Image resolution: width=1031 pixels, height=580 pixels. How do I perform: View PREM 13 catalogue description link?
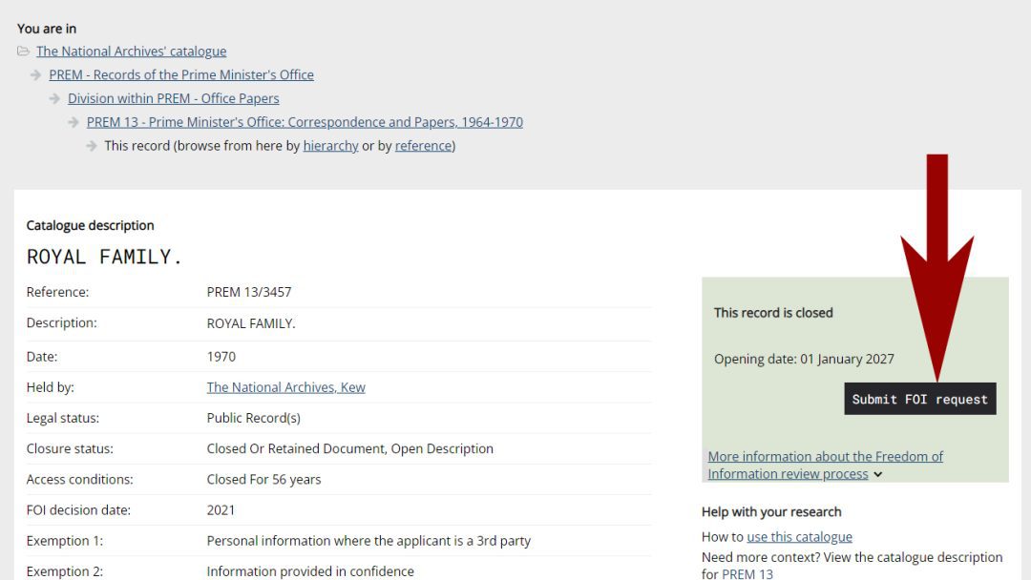pyautogui.click(x=747, y=574)
